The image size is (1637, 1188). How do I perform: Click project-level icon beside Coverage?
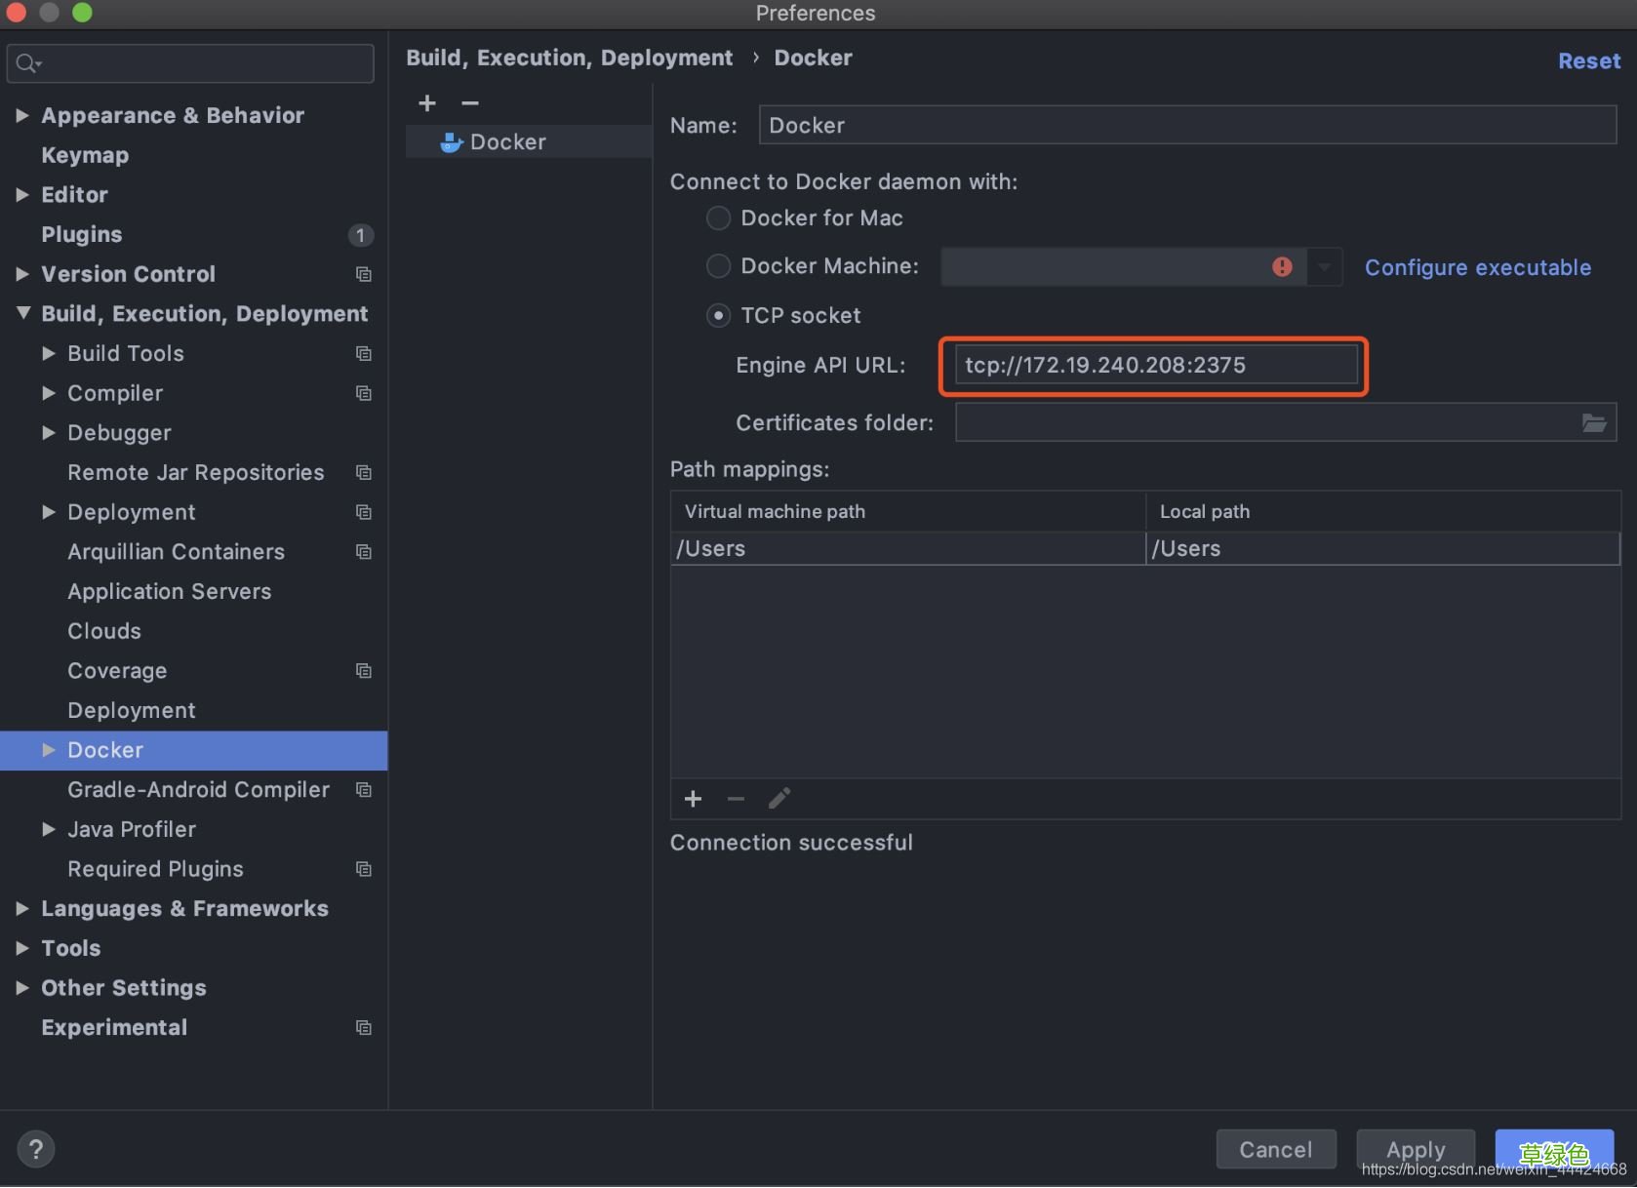point(364,671)
